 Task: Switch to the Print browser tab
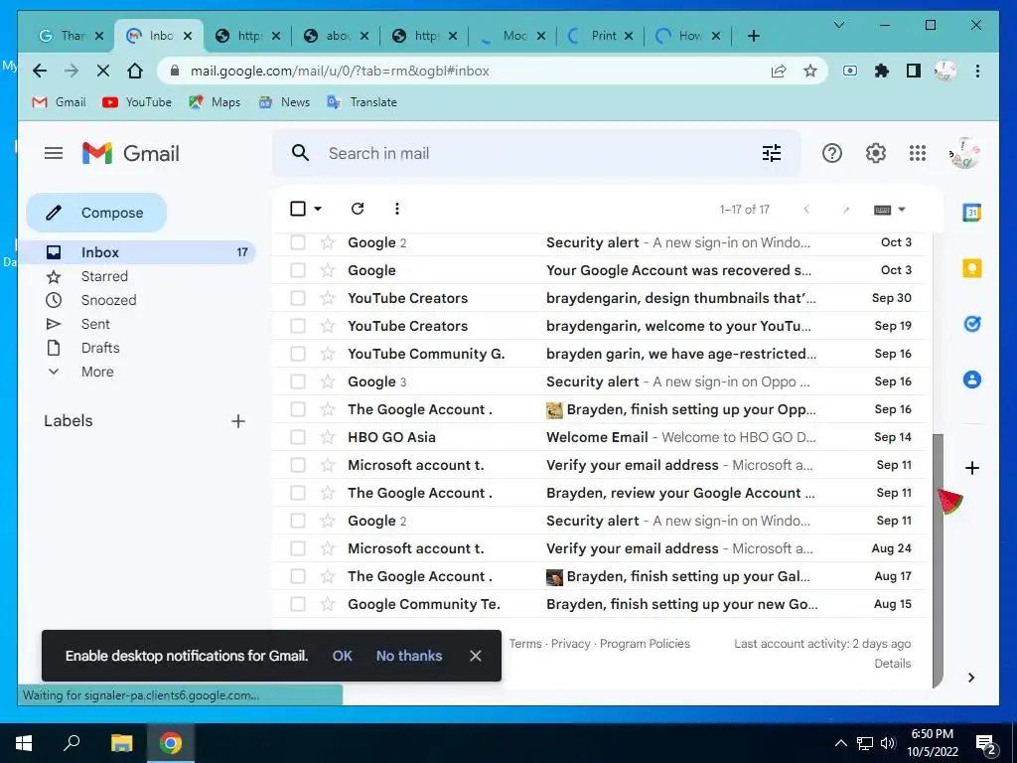point(600,36)
